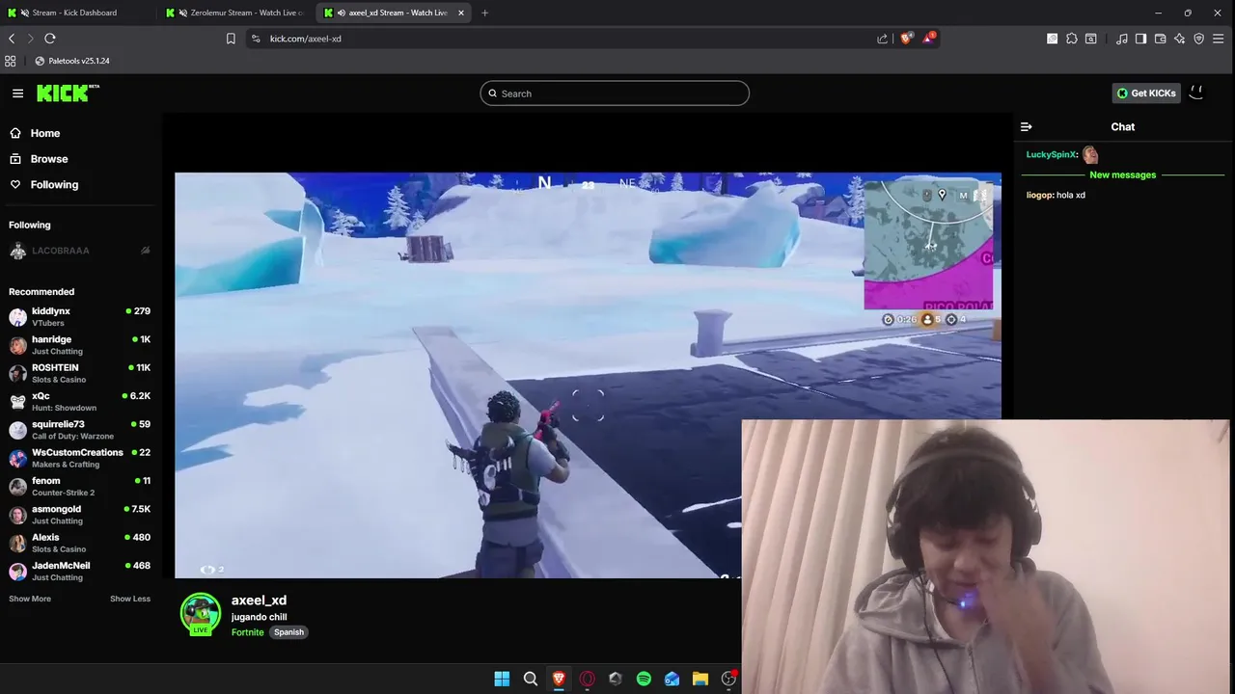The height and width of the screenshot is (694, 1235).
Task: Open the browser main menu
Action: coord(1219,39)
